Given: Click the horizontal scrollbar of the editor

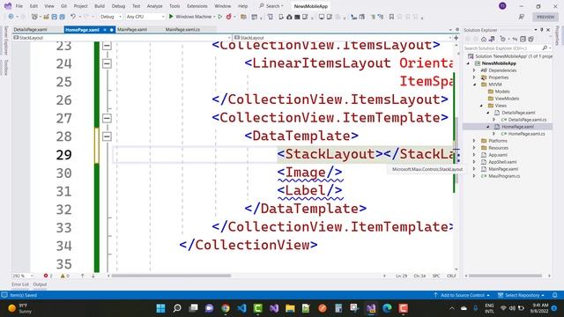Looking at the screenshot, I should [171, 276].
